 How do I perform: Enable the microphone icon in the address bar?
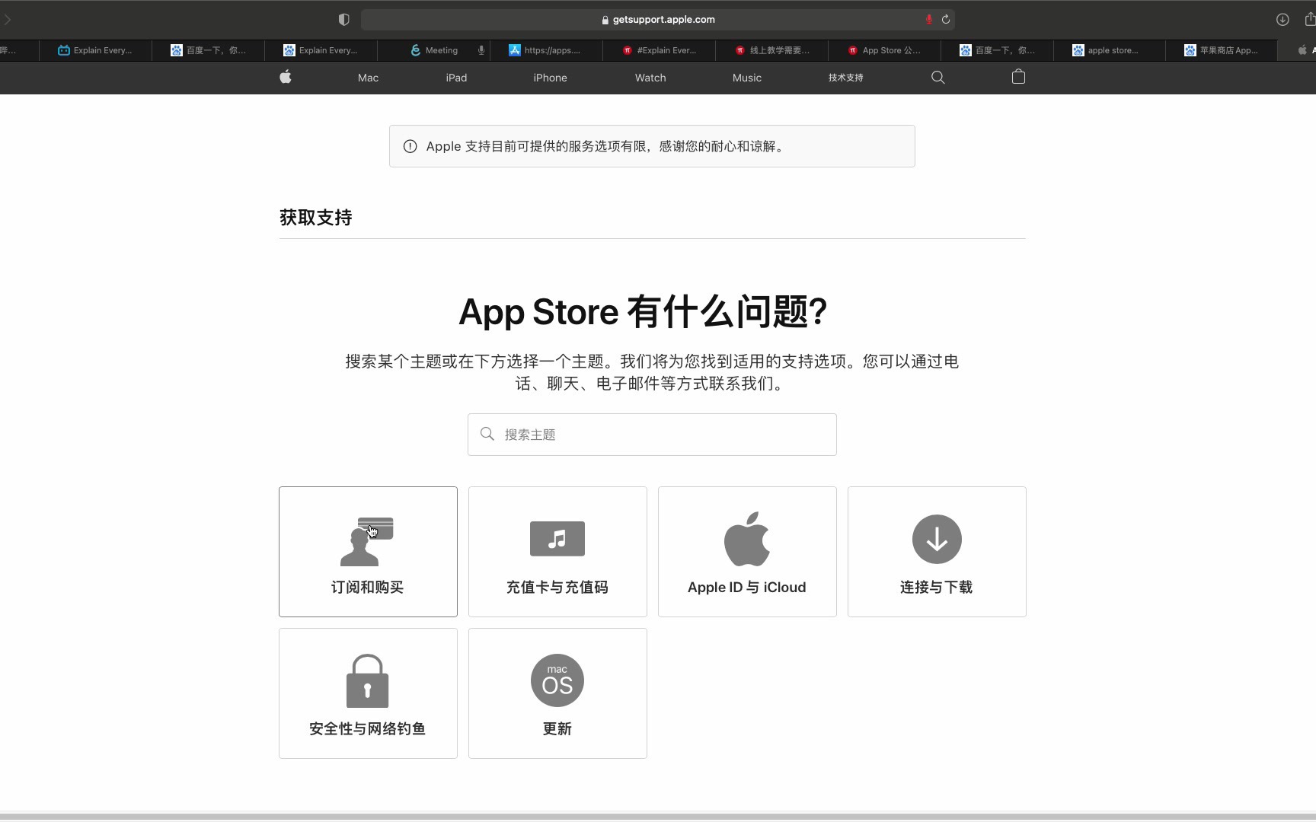click(x=928, y=19)
